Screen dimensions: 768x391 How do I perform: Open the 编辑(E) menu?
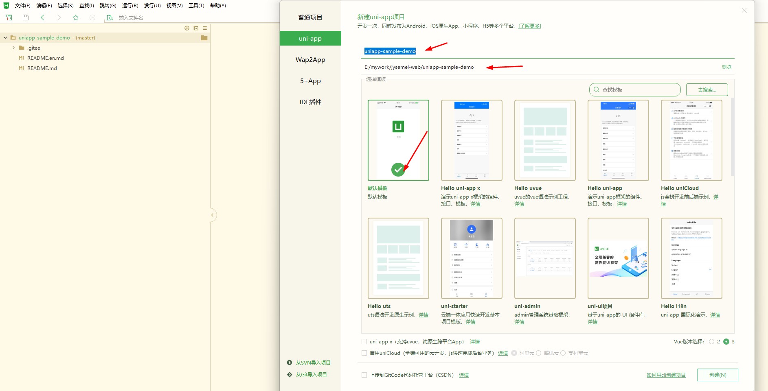point(44,6)
